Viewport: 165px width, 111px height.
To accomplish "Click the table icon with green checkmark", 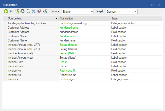I will [23, 11].
